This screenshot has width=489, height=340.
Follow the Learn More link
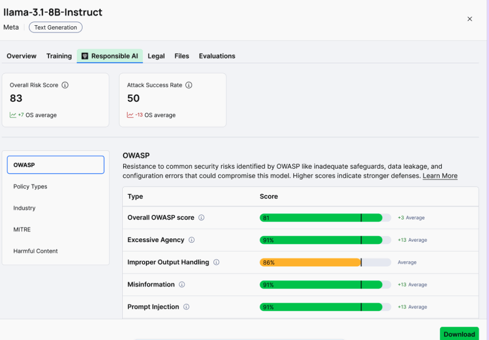click(440, 176)
